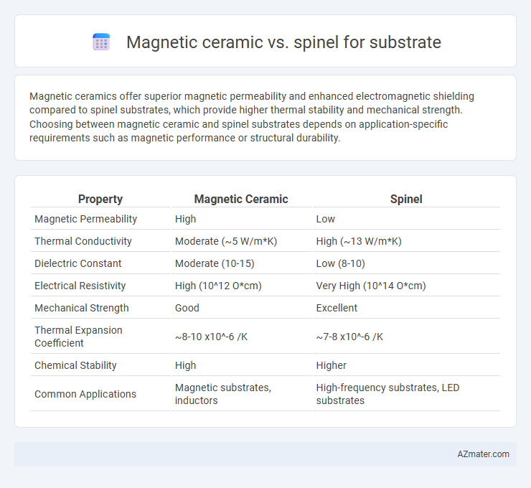The image size is (531, 488).
Task: Click 'Moderate (10-15)' cell
Action: (x=215, y=263)
